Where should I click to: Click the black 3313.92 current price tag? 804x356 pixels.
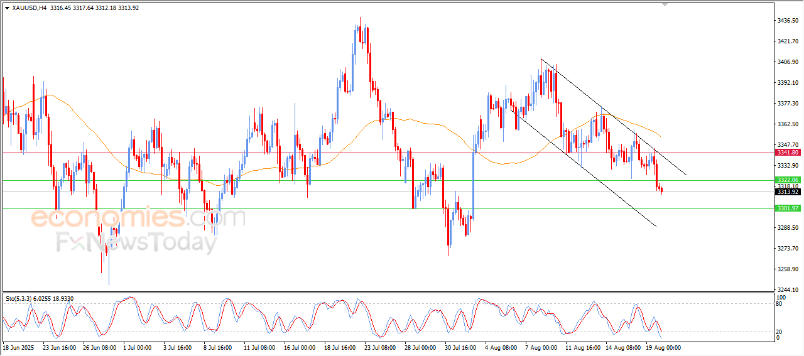pos(788,192)
